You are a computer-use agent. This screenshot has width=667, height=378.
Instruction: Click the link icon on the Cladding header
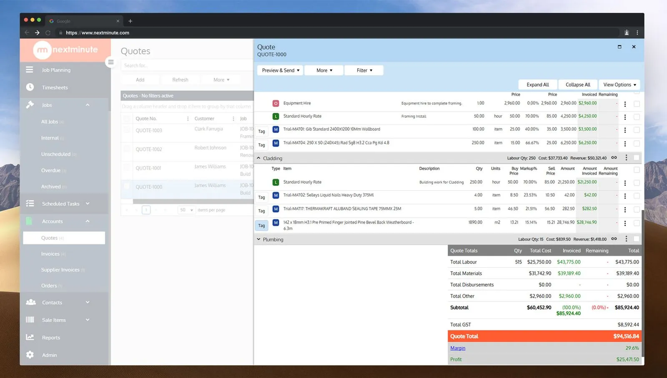(x=614, y=157)
